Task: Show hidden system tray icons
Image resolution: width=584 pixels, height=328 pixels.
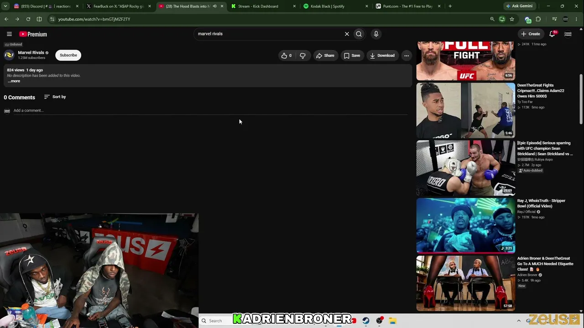Action: [519, 321]
